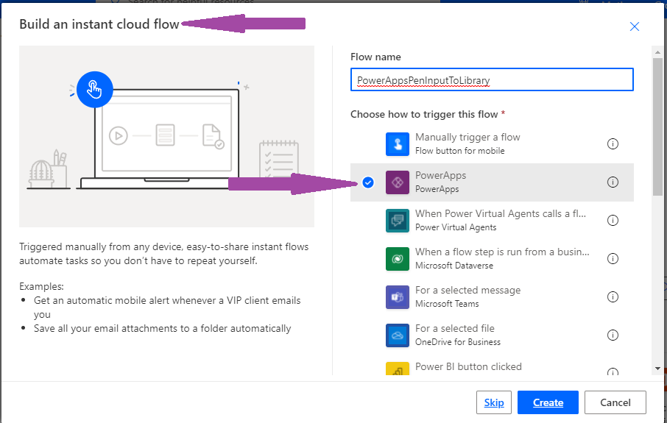Click the yellow Power BI icon
Viewport: 667px width, 423px height.
[398, 369]
